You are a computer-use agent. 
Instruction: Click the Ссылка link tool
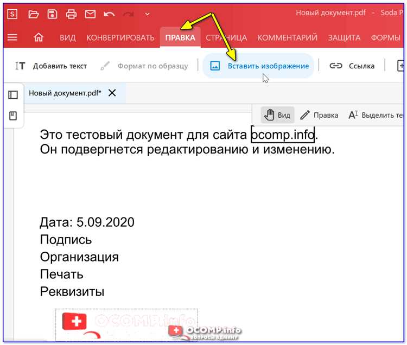point(352,66)
